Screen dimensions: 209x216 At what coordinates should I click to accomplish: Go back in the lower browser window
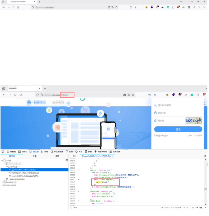coord(4,95)
